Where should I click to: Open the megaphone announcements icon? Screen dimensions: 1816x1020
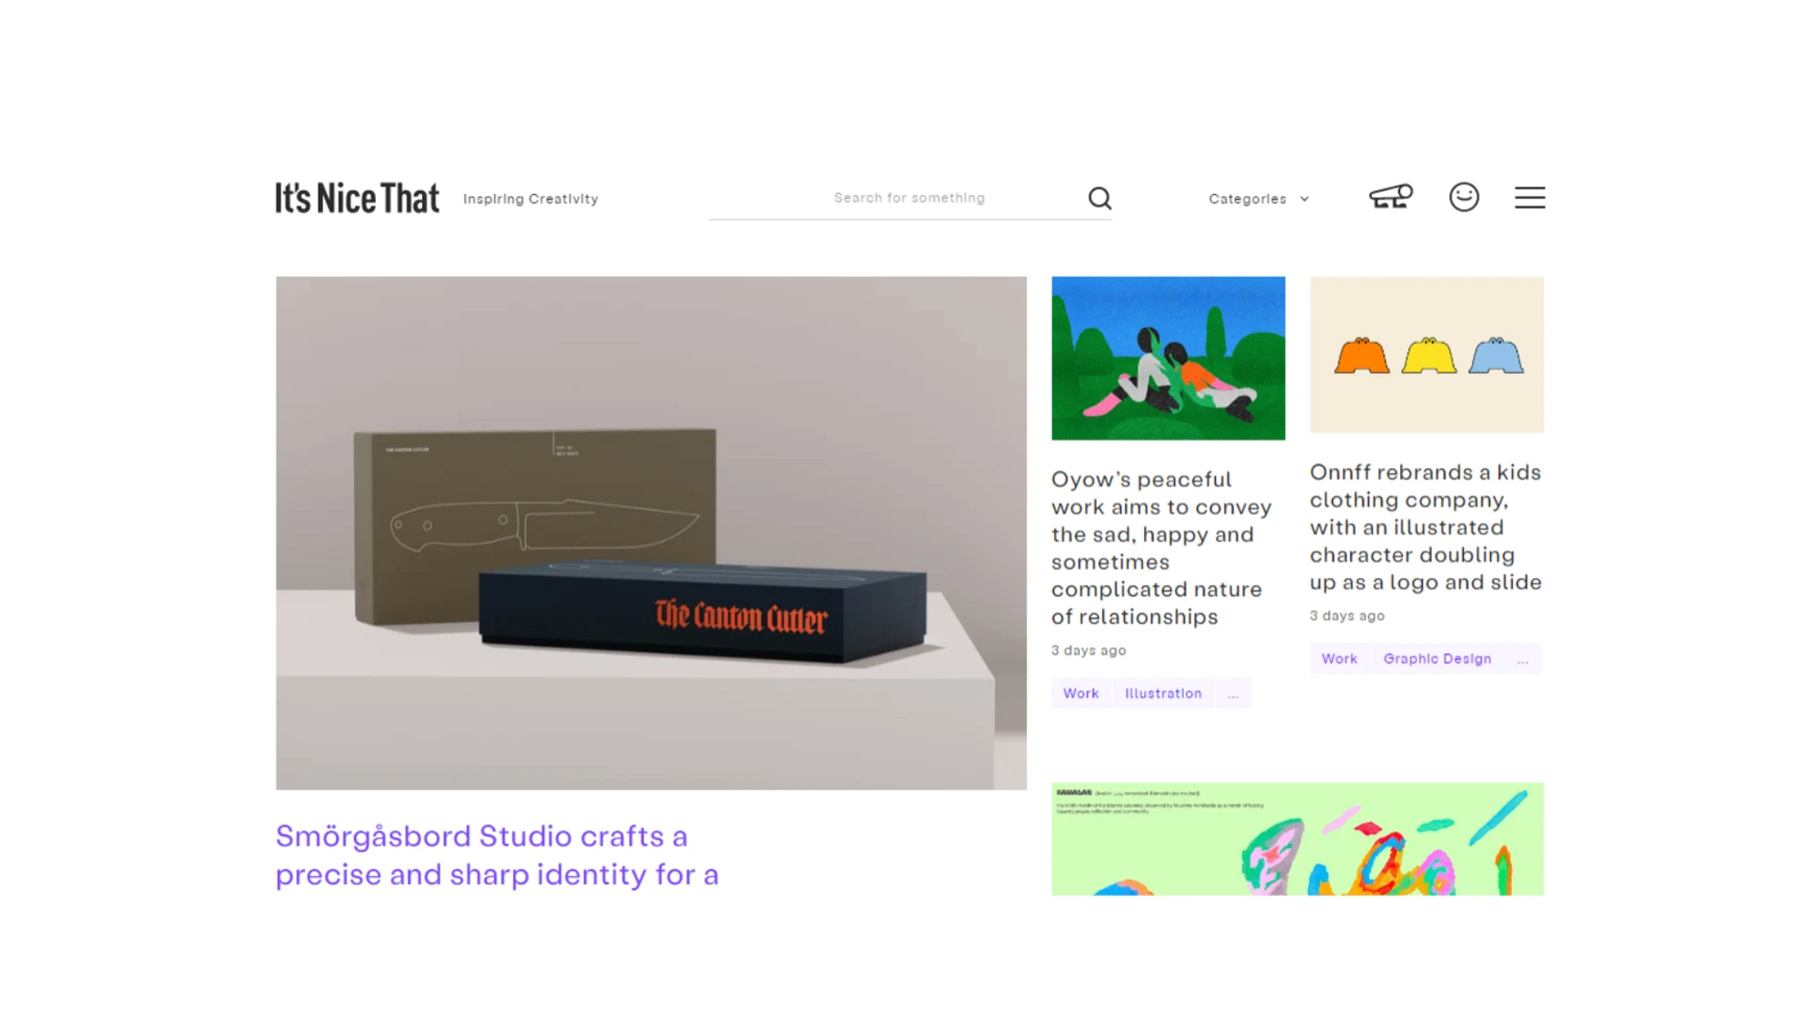point(1390,197)
